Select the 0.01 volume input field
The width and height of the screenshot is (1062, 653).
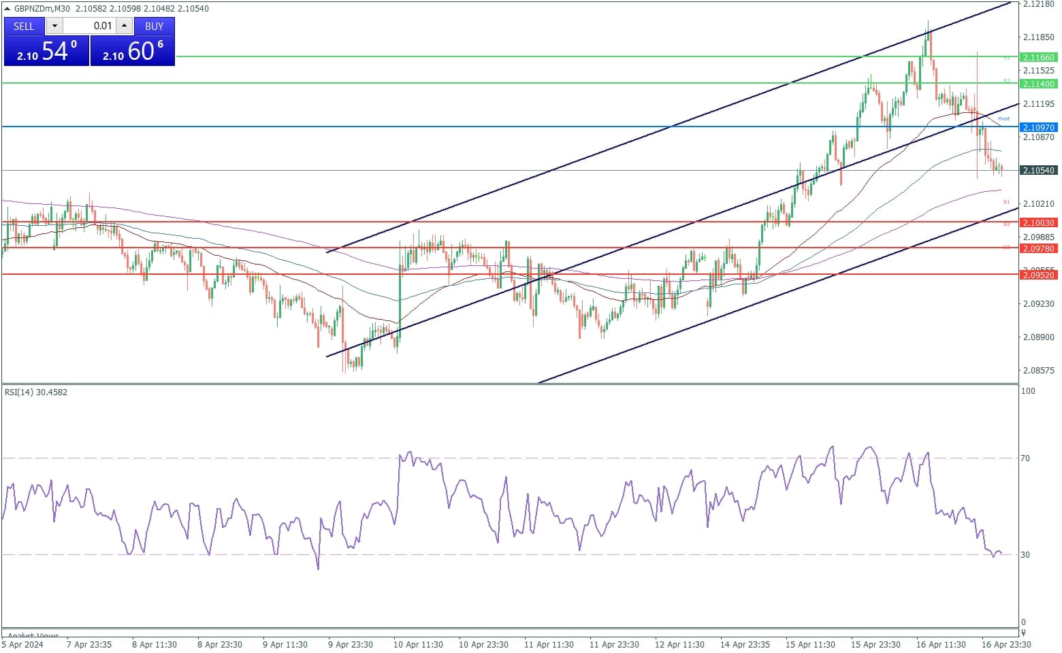tap(89, 27)
